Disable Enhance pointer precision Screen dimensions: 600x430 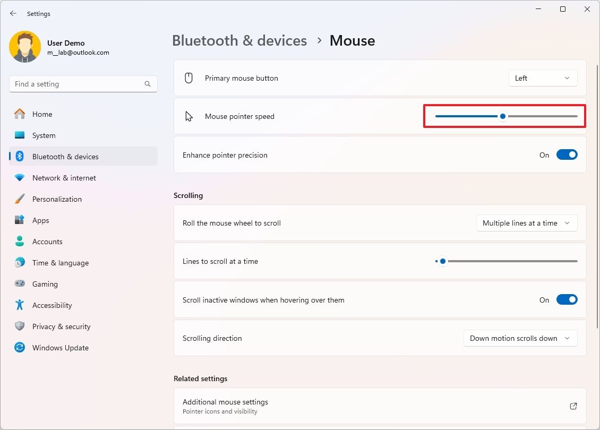[567, 154]
